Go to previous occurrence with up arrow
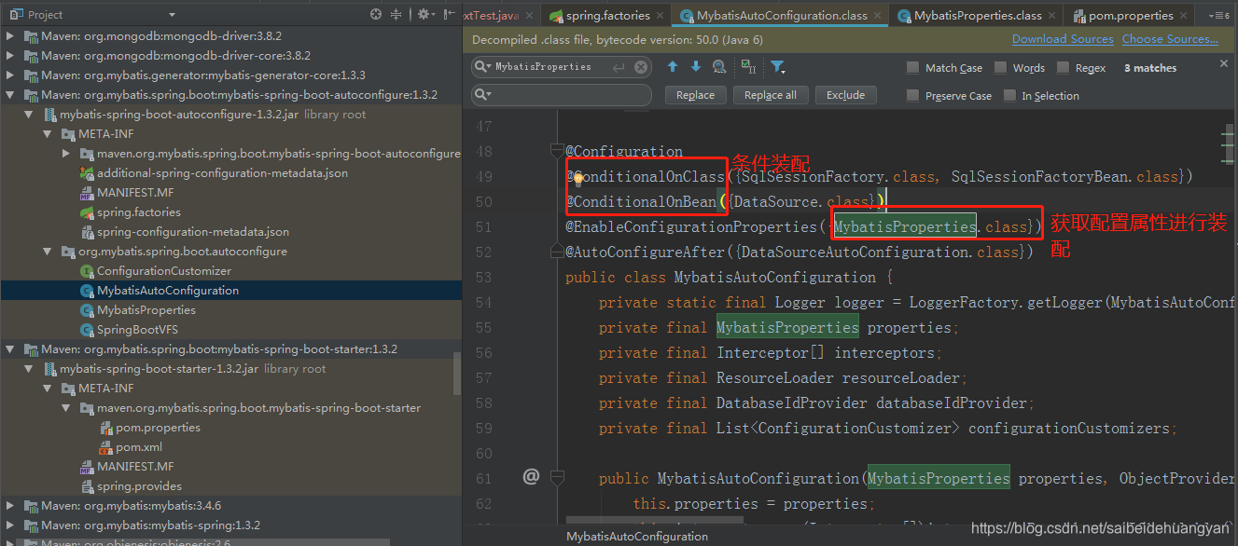Image resolution: width=1238 pixels, height=546 pixels. [672, 67]
